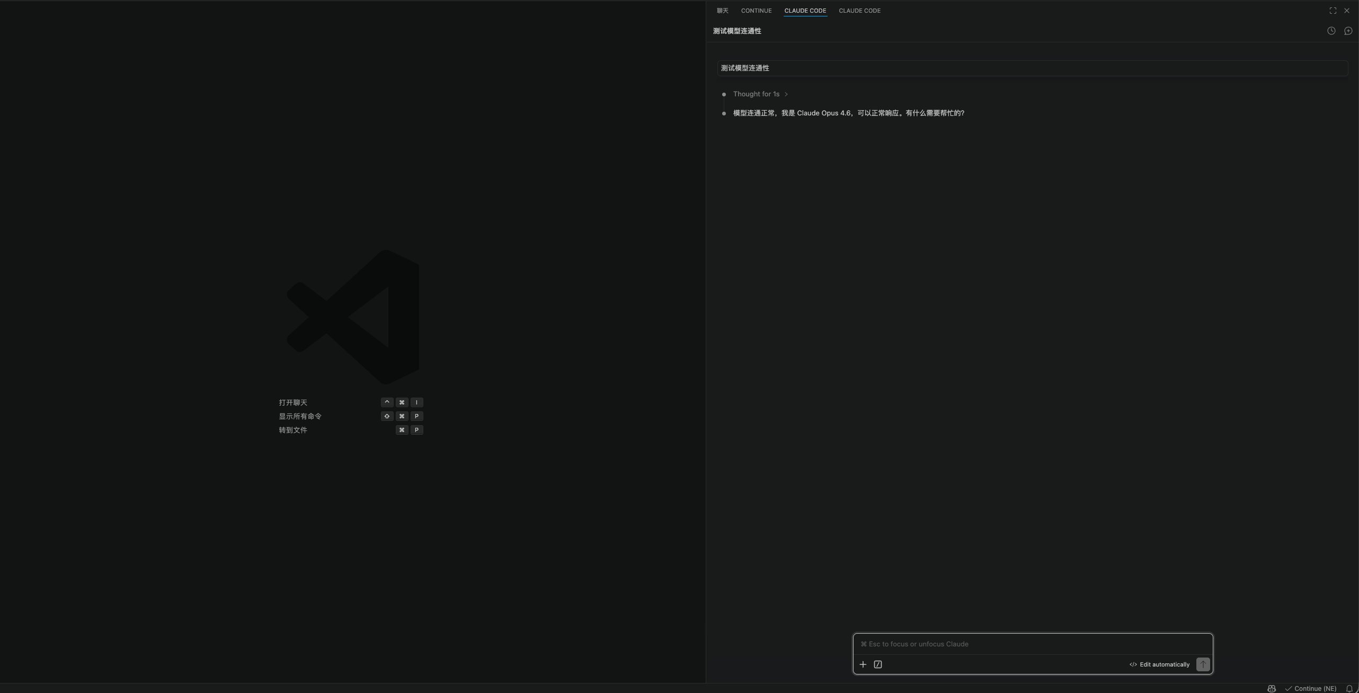Switch to the CONTINUE tab
The width and height of the screenshot is (1359, 693).
click(756, 11)
